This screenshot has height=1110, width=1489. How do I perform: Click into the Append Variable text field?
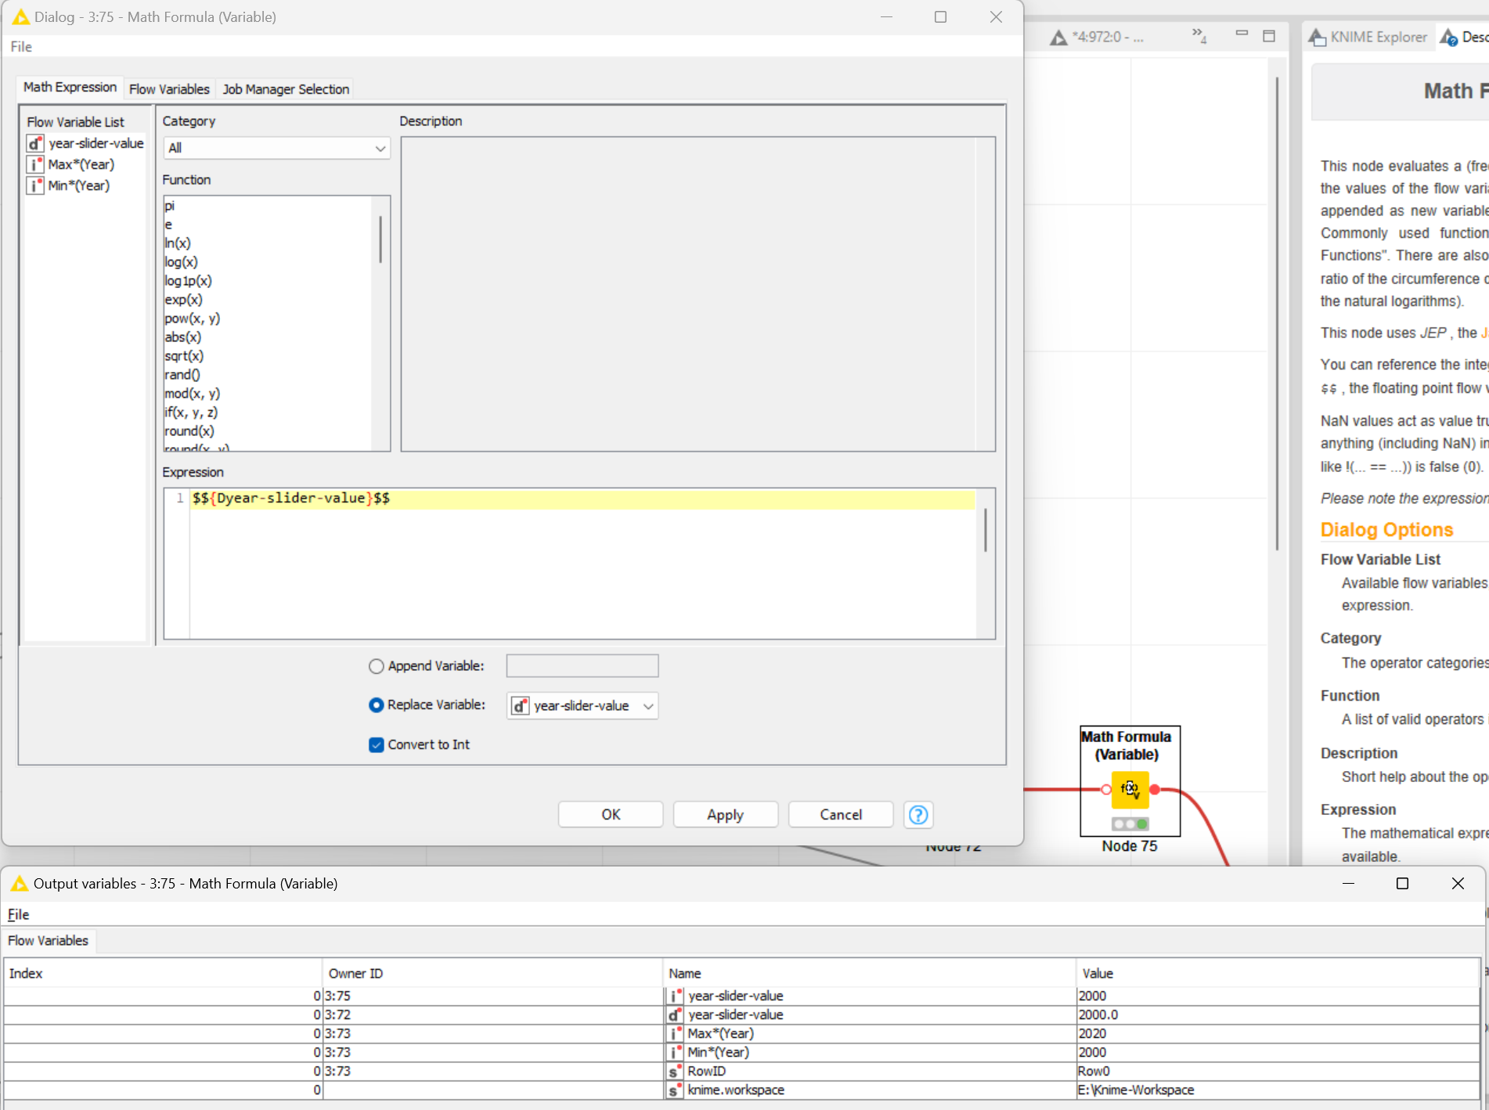click(x=582, y=666)
